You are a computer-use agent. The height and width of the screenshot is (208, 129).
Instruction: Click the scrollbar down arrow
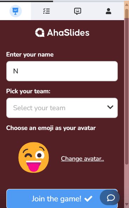[x=127, y=204]
